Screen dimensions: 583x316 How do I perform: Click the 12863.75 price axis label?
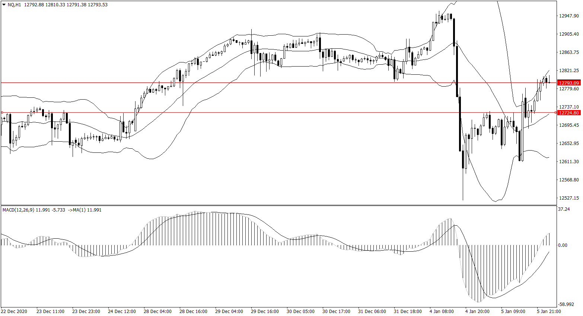569,52
